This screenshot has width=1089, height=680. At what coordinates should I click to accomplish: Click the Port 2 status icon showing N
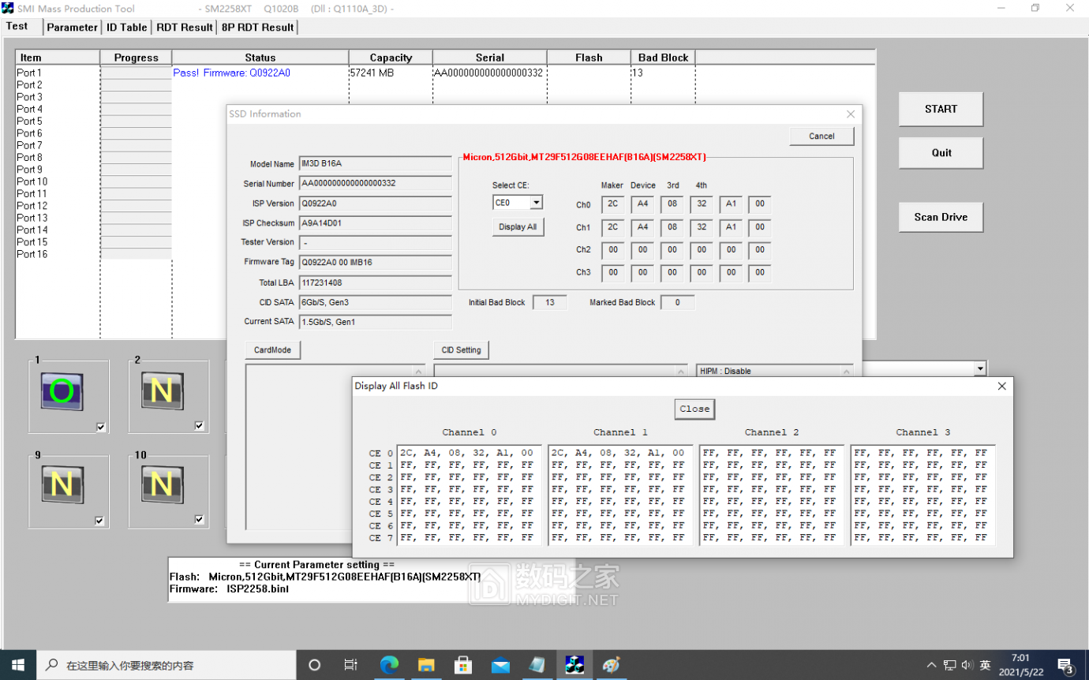point(163,391)
